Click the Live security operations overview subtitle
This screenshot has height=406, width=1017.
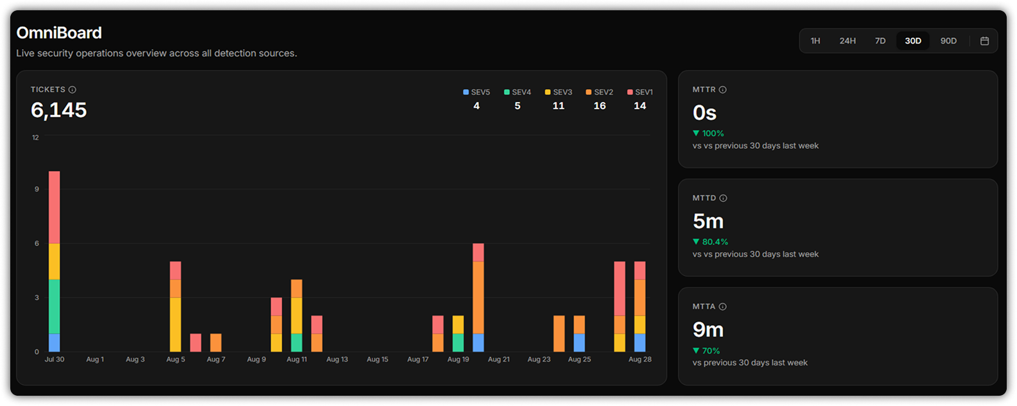coord(157,53)
